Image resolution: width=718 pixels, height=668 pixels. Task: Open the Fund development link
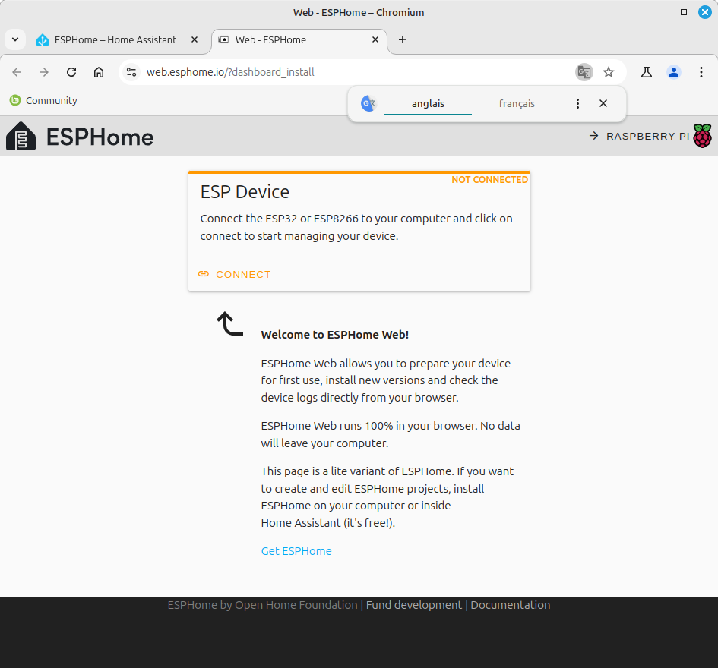click(x=414, y=605)
